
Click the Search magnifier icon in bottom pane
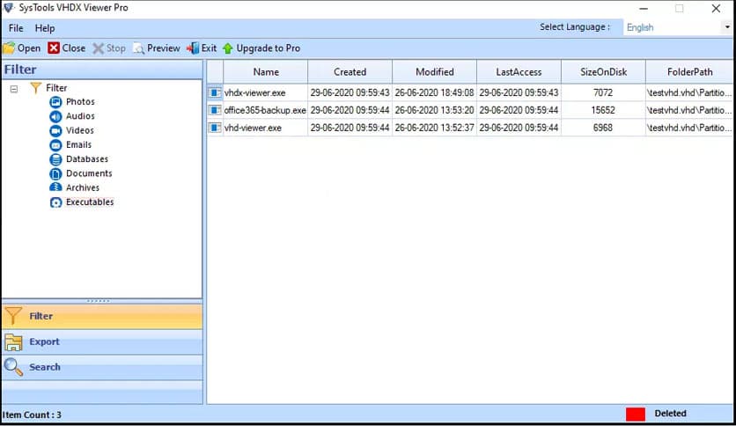pyautogui.click(x=13, y=367)
